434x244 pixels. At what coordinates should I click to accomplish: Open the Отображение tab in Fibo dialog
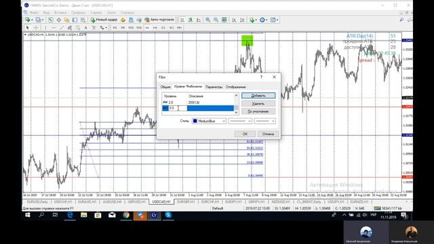point(235,87)
